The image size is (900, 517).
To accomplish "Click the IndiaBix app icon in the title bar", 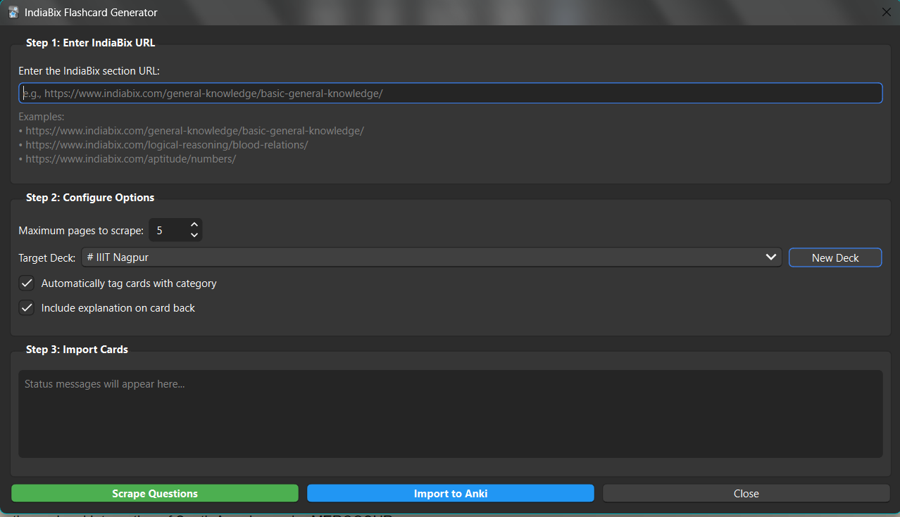I will (x=13, y=12).
